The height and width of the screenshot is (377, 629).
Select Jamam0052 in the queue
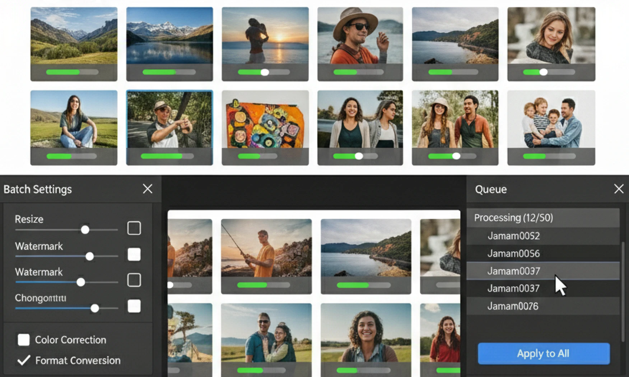pos(513,236)
